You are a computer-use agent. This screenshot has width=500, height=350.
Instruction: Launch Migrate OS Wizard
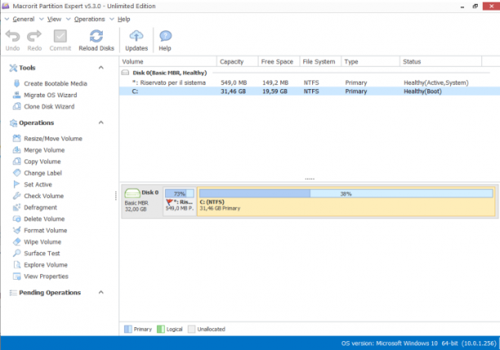(x=51, y=95)
